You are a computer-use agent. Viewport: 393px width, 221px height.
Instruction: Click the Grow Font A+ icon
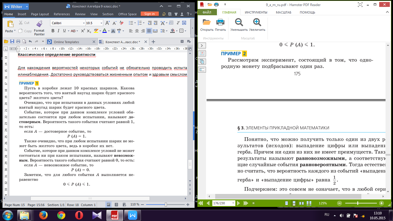click(108, 23)
